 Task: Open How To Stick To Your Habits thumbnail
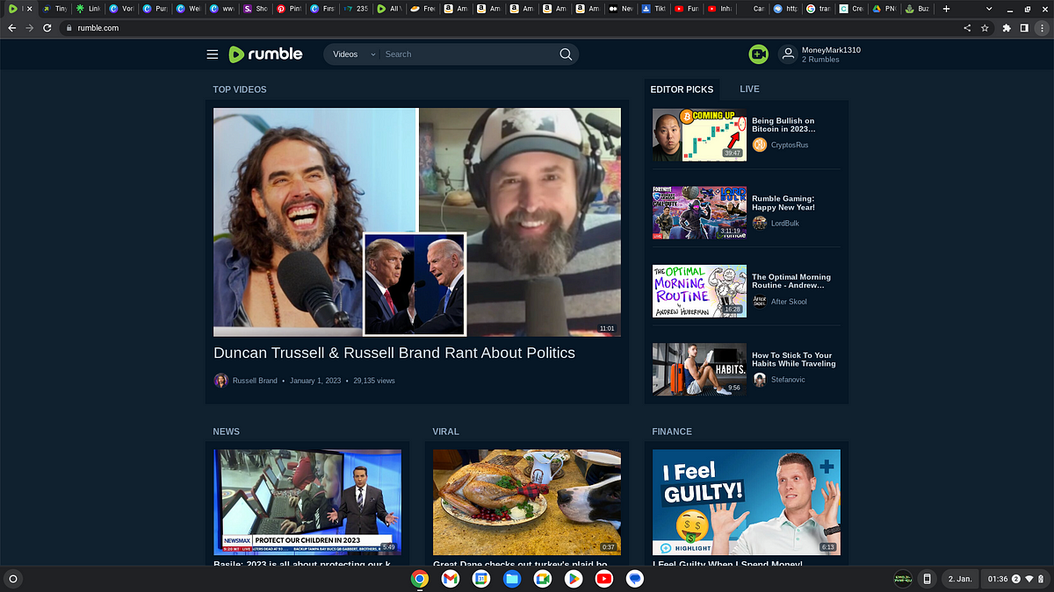[x=699, y=368]
